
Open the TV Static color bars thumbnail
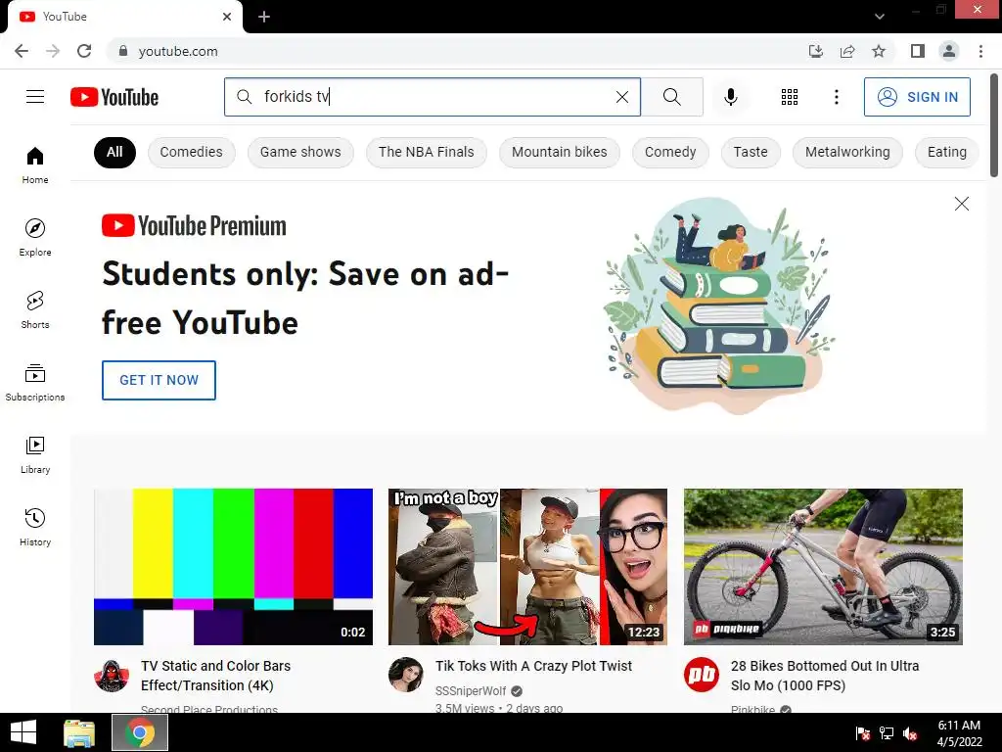pos(233,567)
